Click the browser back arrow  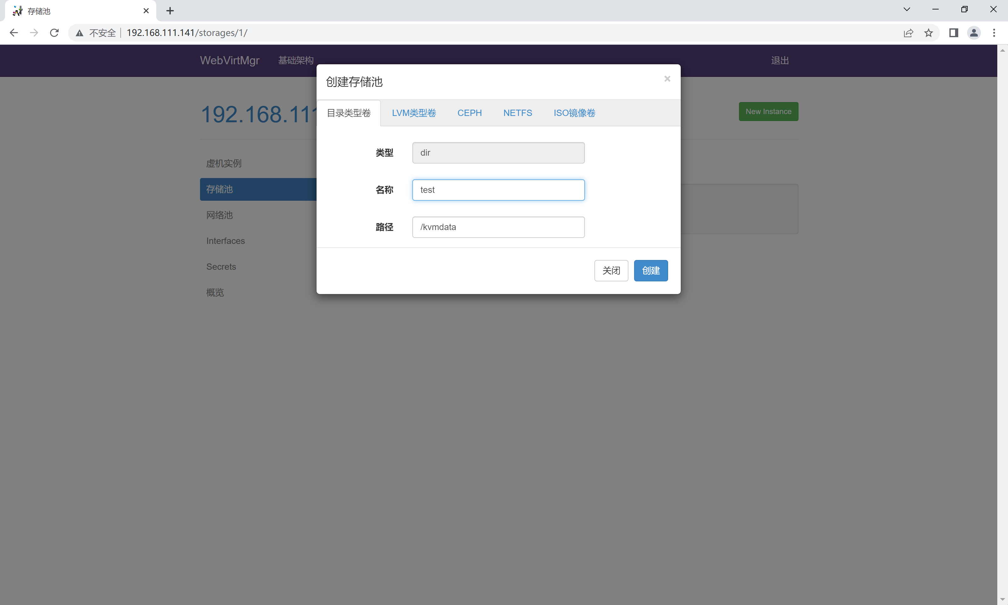[14, 33]
